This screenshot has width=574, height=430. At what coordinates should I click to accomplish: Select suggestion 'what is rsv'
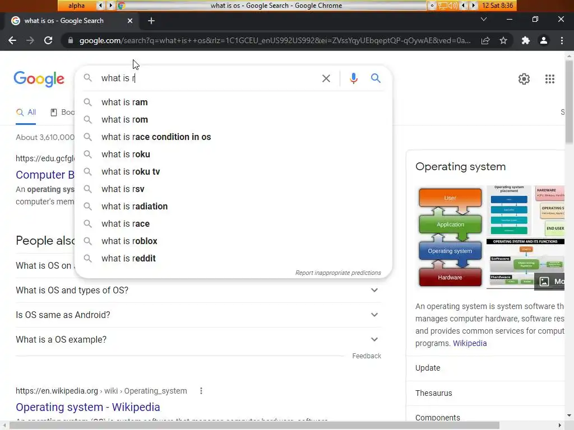coord(233,189)
